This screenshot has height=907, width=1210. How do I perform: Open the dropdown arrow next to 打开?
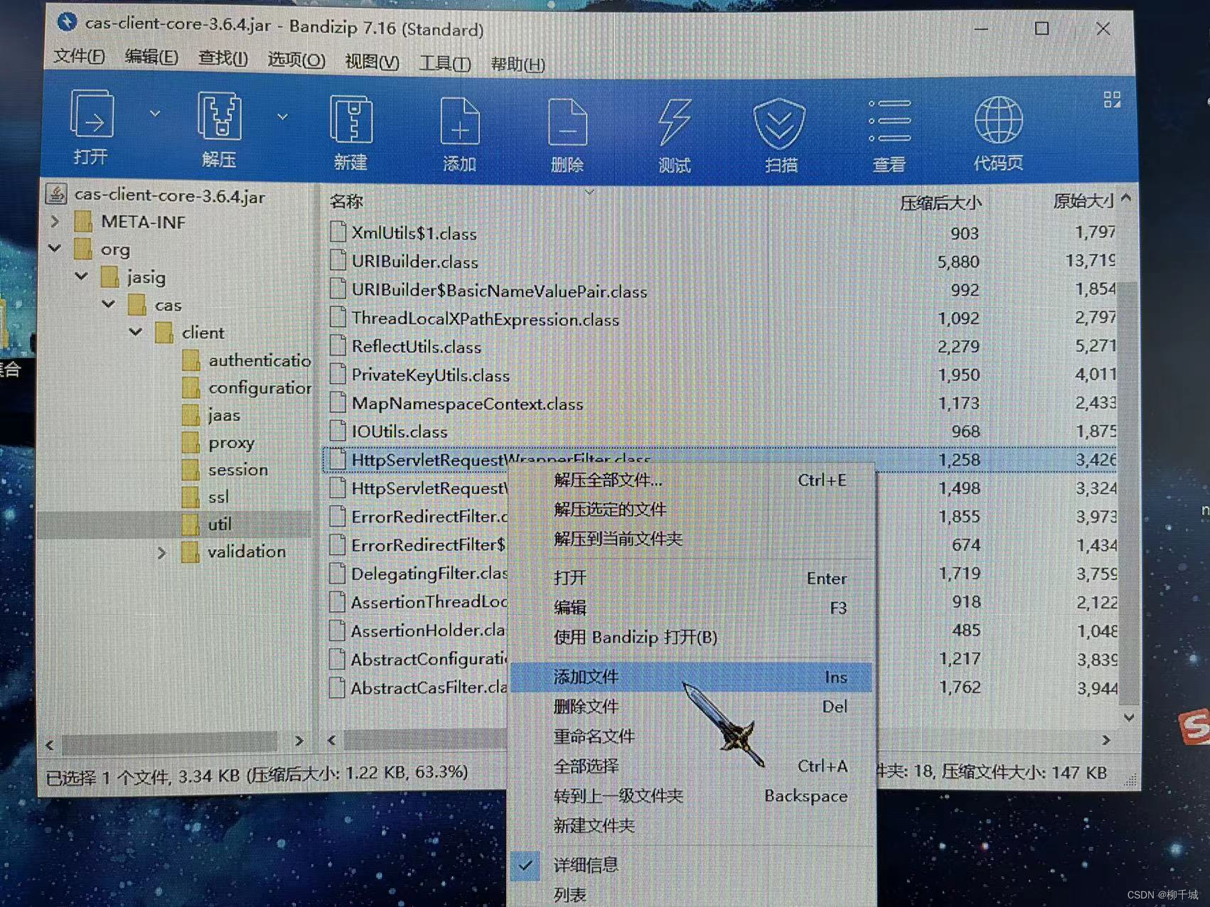point(155,114)
